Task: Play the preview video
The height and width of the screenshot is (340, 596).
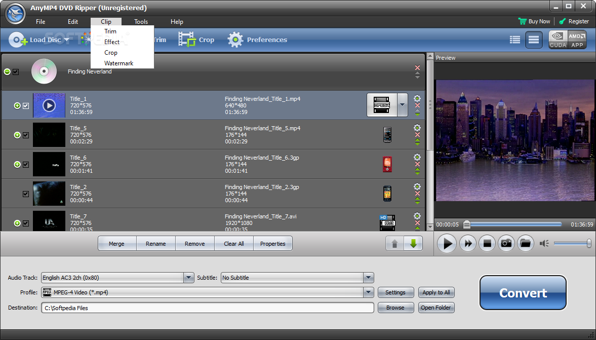Action: coord(447,243)
